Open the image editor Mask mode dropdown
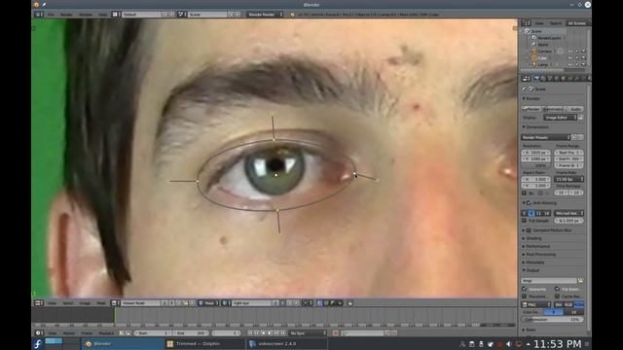The height and width of the screenshot is (350, 623). [208, 303]
